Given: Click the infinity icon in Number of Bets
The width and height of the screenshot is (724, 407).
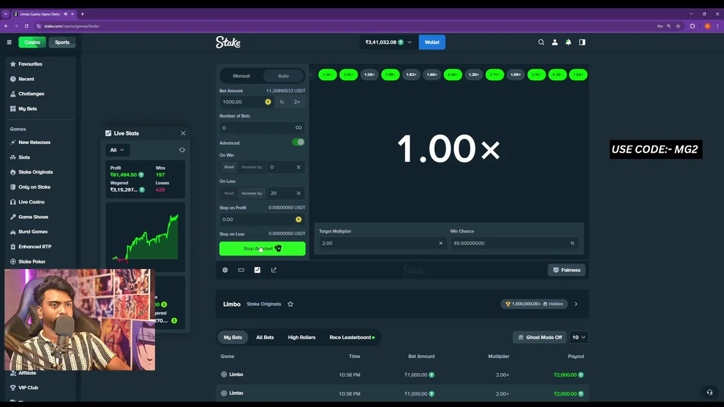Looking at the screenshot, I should [299, 128].
